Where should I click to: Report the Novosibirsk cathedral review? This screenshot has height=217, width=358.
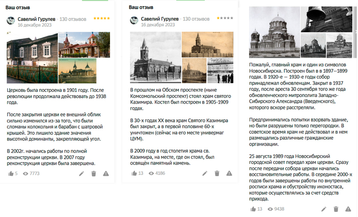[348, 209]
